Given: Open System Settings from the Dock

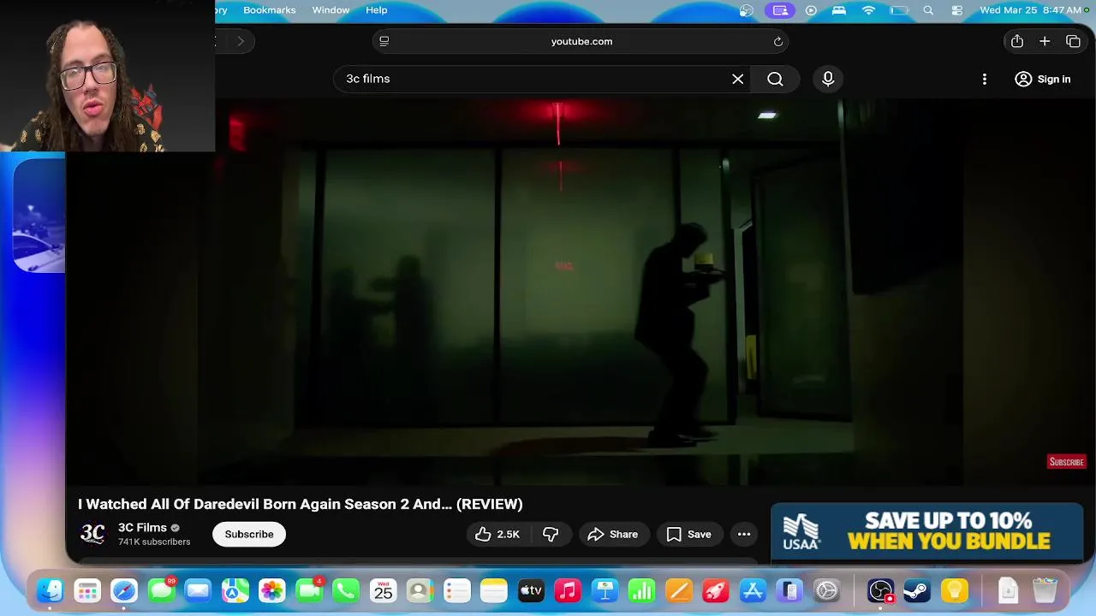Looking at the screenshot, I should coord(827,590).
